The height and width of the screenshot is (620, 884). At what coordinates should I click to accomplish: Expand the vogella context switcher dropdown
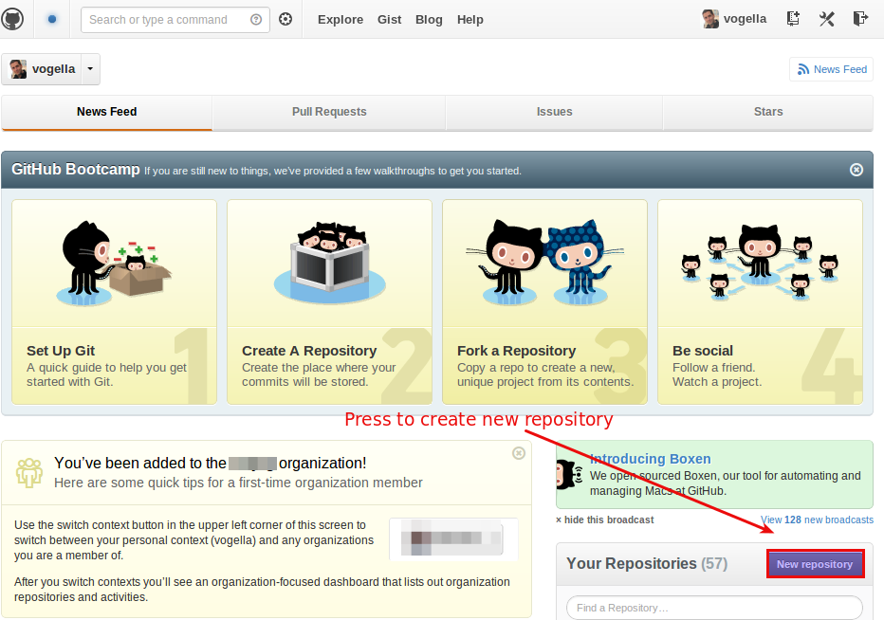coord(90,69)
